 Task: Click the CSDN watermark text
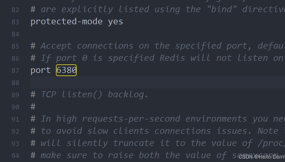261,157
